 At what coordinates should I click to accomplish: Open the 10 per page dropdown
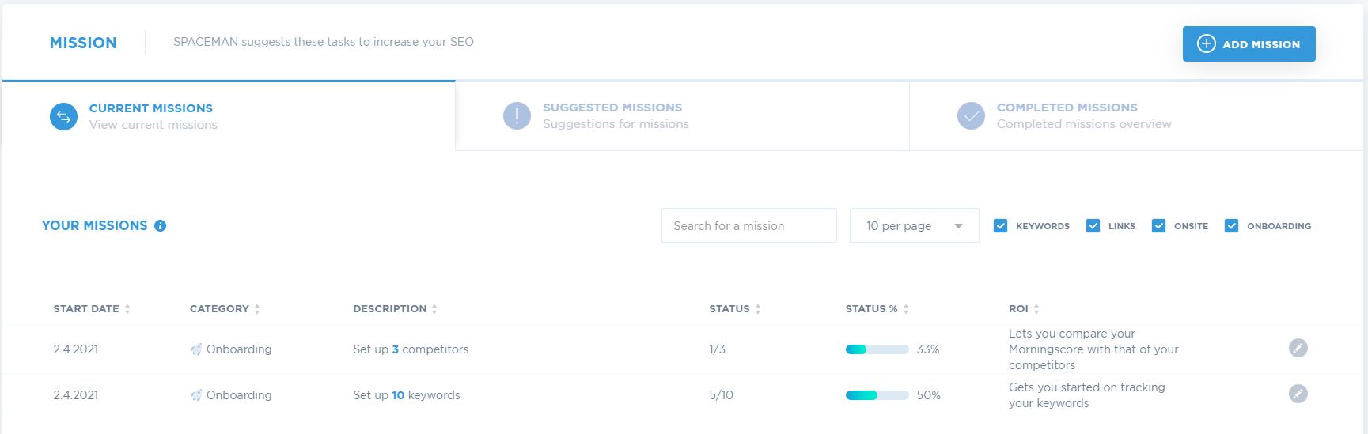pyautogui.click(x=915, y=226)
